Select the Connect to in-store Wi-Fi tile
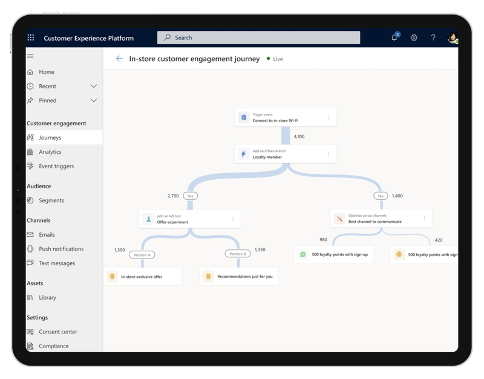This screenshot has width=484, height=379. [x=286, y=117]
